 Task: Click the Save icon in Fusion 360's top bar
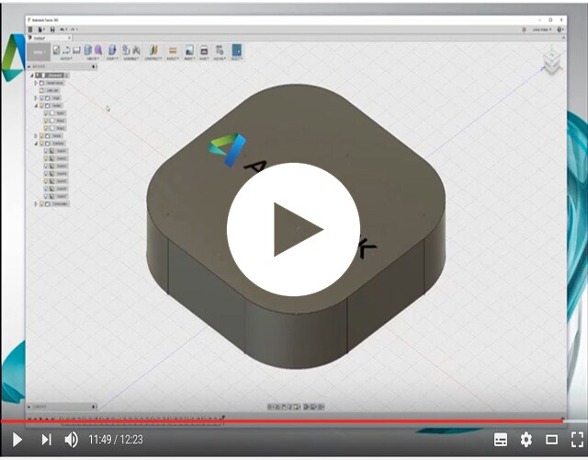(x=52, y=29)
